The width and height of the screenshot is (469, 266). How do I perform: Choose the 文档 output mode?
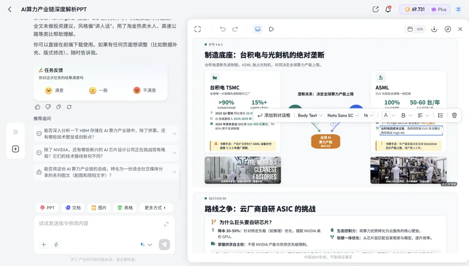tap(73, 208)
